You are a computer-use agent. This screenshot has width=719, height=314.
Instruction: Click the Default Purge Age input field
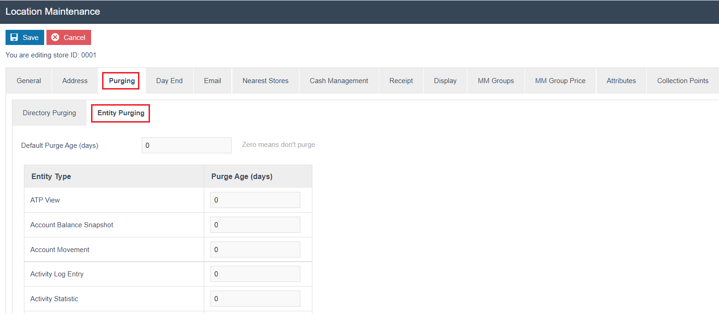186,146
